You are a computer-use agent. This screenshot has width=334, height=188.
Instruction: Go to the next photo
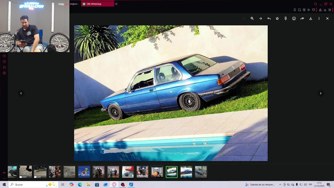tap(321, 93)
